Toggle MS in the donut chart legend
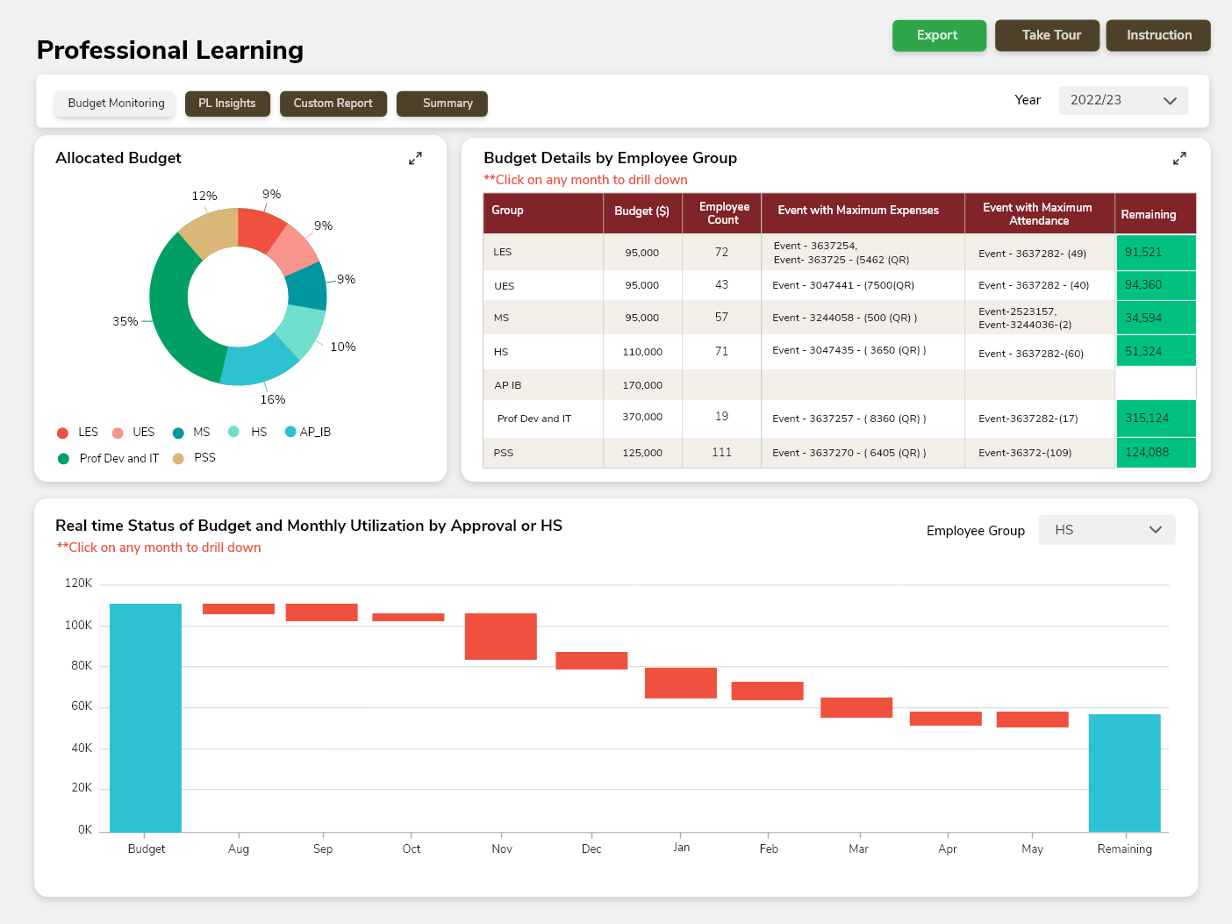This screenshot has height=924, width=1232. coord(191,433)
